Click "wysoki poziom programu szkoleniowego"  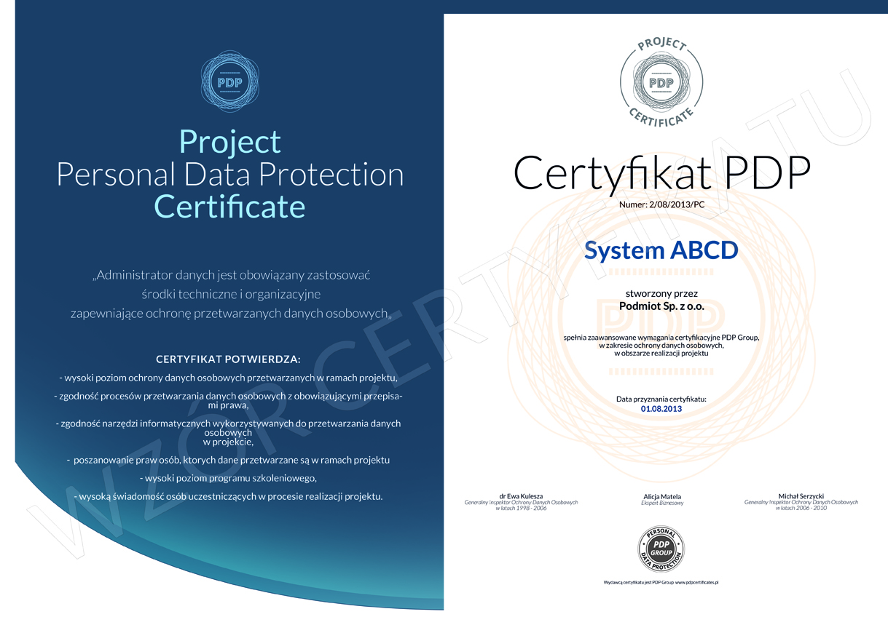(x=228, y=478)
